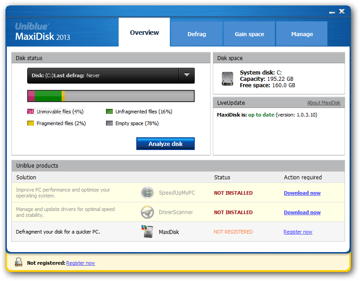Screen dimensions: 360x281
Task: Click Download now for DriverScanner
Action: [x=302, y=212]
